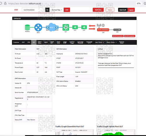
Task: Click the Bias Current value 12
Action: pos(37,72)
